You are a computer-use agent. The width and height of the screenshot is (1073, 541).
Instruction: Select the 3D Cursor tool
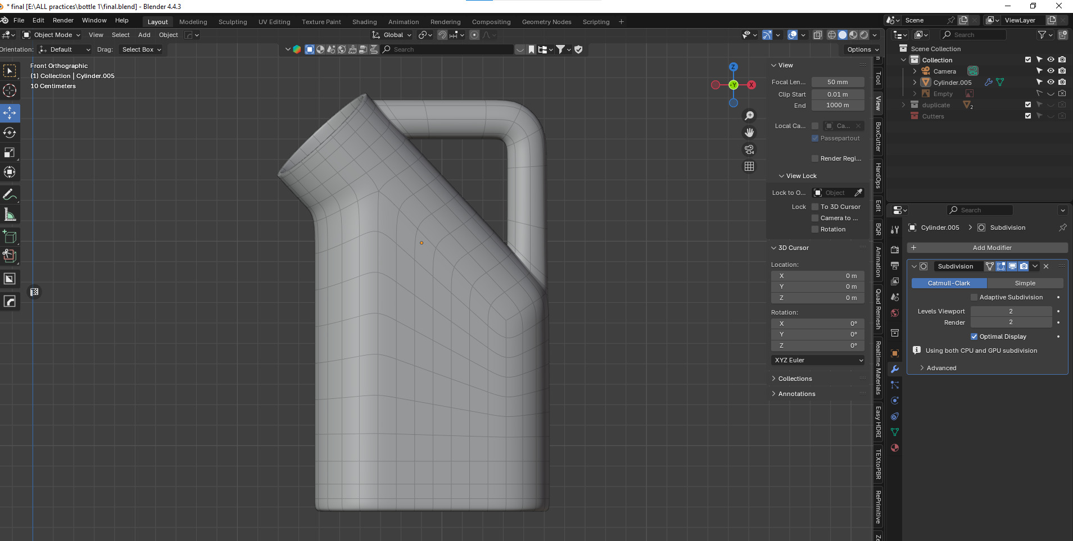(10, 90)
